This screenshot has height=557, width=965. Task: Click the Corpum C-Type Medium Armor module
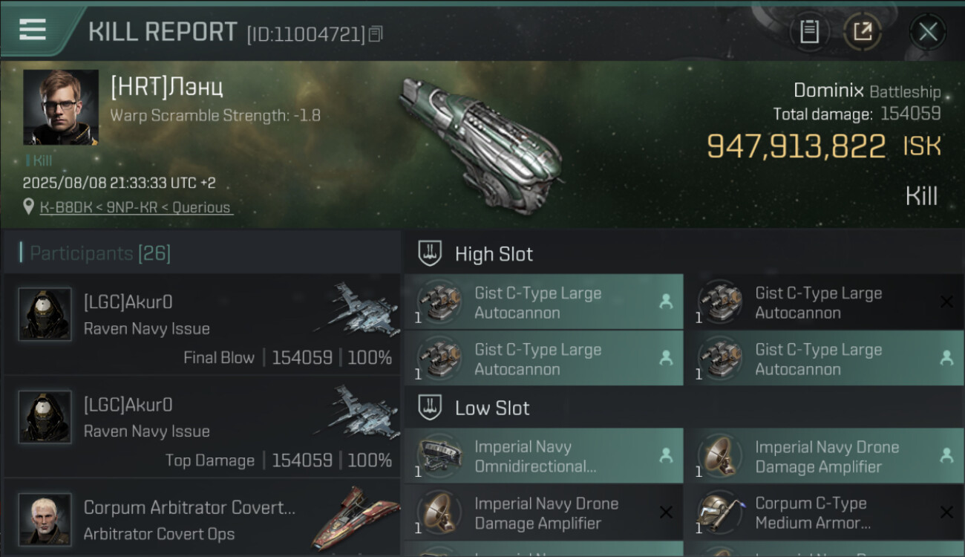(x=812, y=513)
